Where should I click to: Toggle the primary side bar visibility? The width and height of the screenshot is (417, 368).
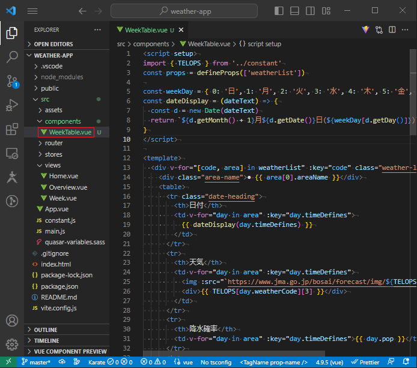(x=279, y=11)
